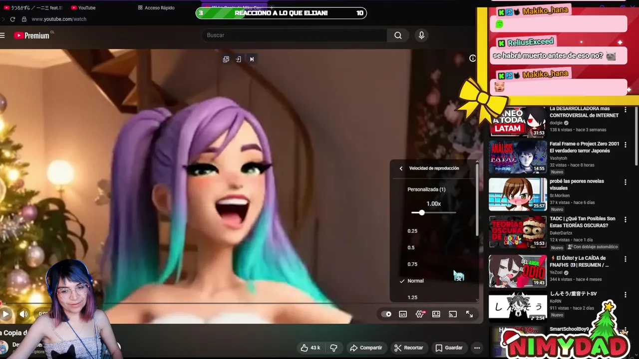
Task: Click the www.youtube.com/watch address bar
Action: [59, 19]
